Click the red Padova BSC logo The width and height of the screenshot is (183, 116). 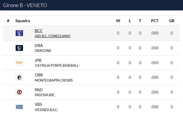point(19,92)
